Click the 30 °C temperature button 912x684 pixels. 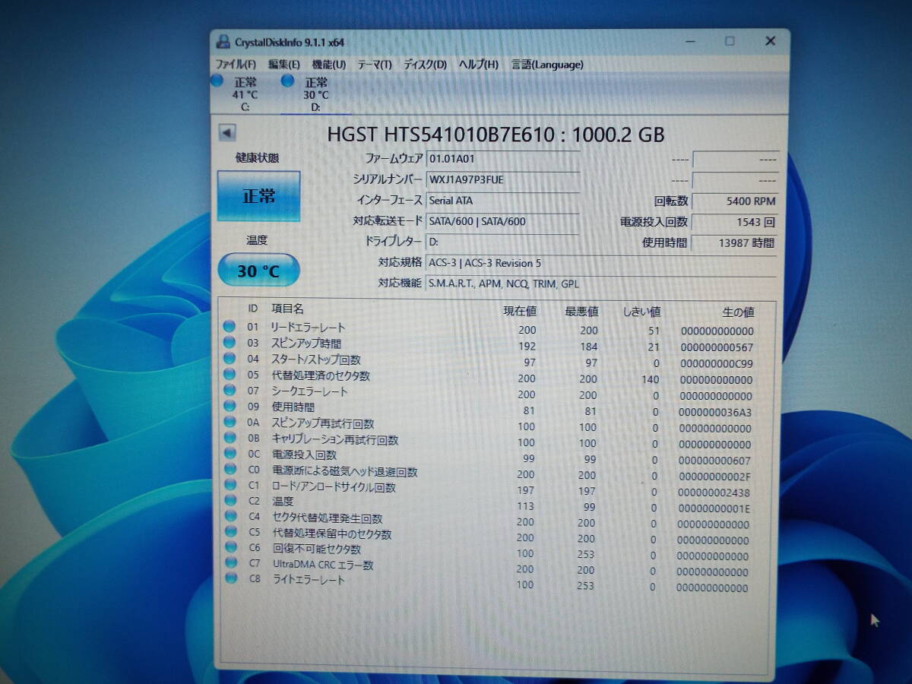[x=258, y=270]
